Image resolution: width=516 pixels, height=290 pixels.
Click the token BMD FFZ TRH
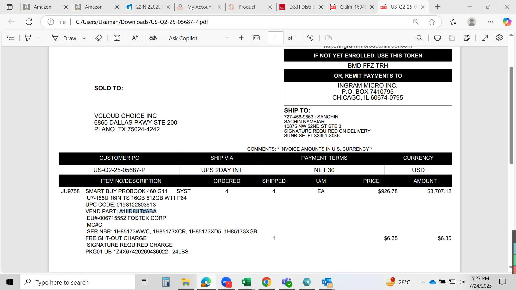[368, 66]
